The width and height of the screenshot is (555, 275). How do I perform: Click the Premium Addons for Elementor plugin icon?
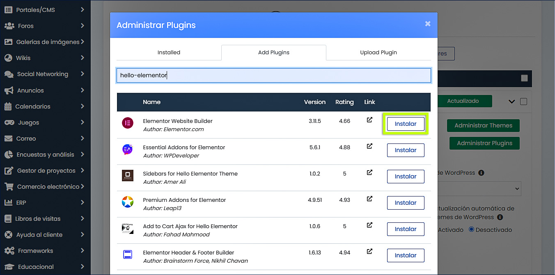[128, 202]
